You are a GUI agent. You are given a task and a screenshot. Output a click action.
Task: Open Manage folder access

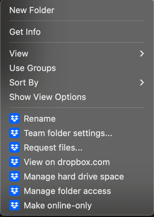click(77, 191)
